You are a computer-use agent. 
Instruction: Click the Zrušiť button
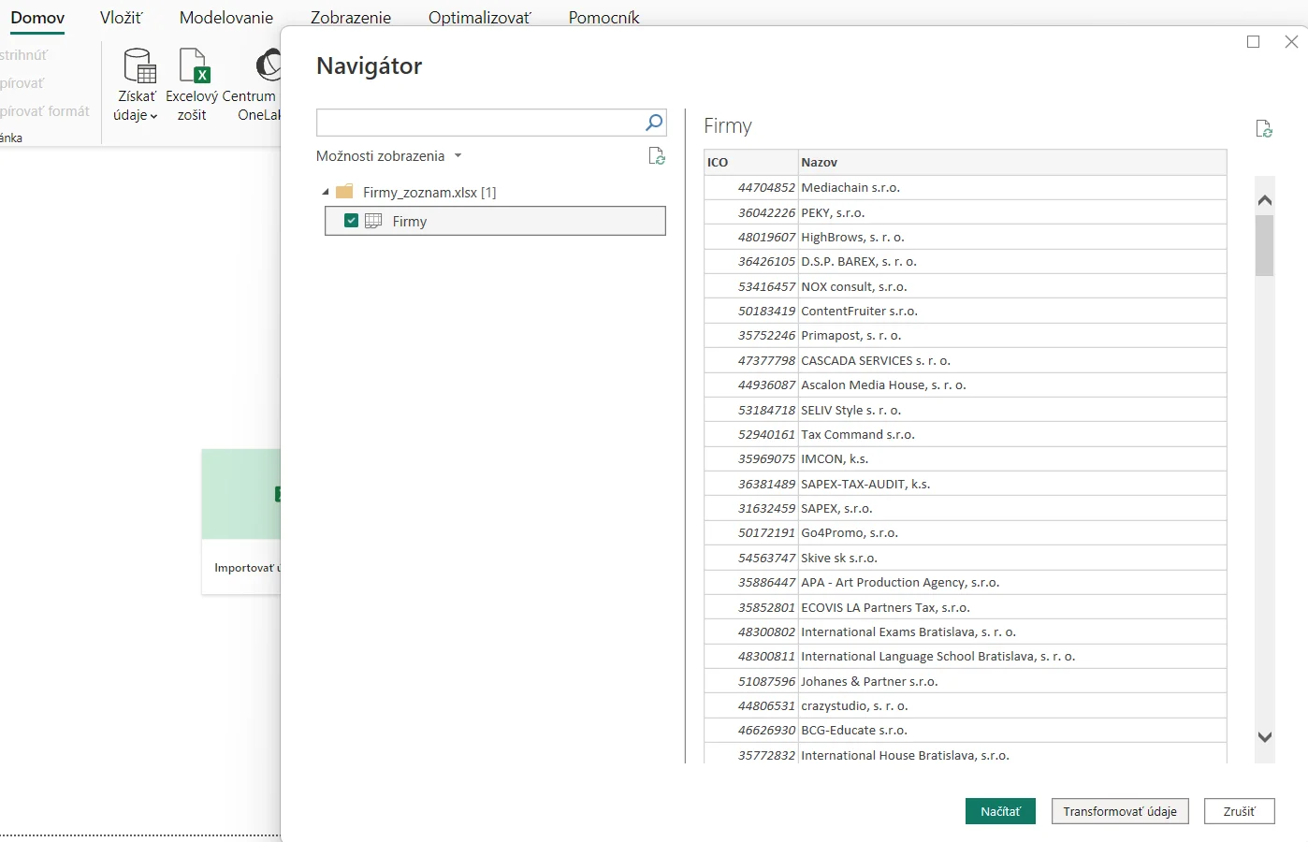click(1239, 811)
